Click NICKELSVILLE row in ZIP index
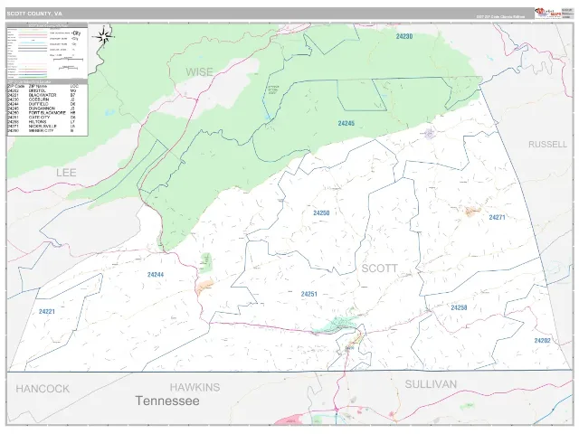The image size is (579, 434). coord(42,127)
